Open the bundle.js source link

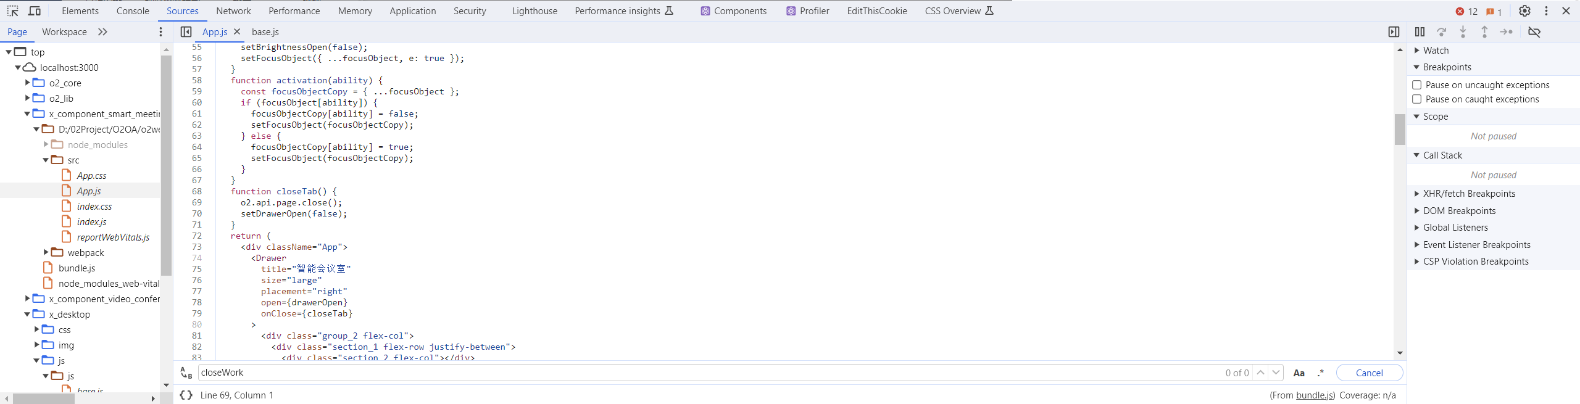pyautogui.click(x=1315, y=395)
